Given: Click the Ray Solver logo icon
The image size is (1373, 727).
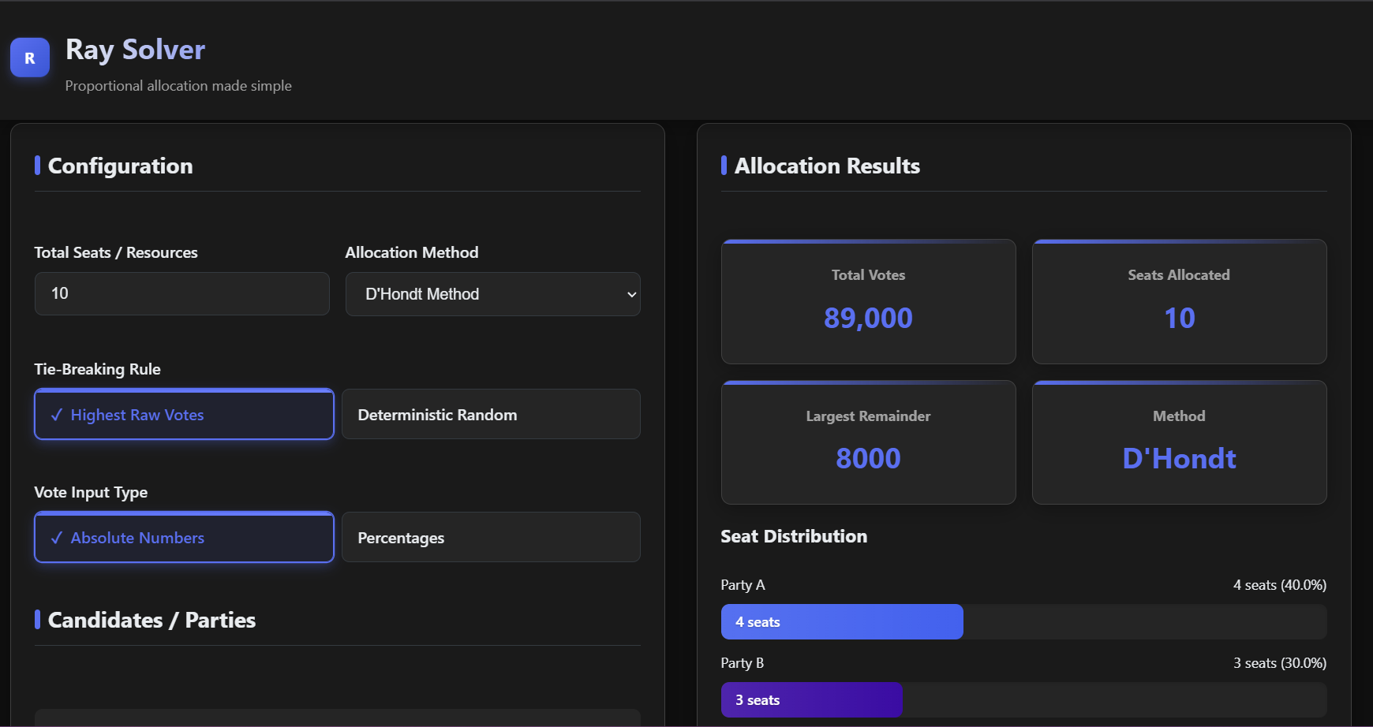Looking at the screenshot, I should pos(29,57).
